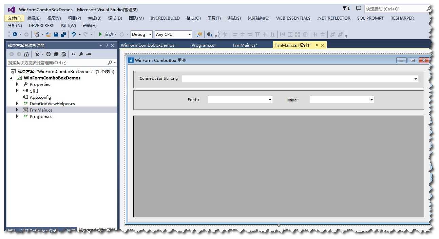Refresh the Solution Explorer tree
The height and width of the screenshot is (239, 439).
pyautogui.click(x=49, y=54)
